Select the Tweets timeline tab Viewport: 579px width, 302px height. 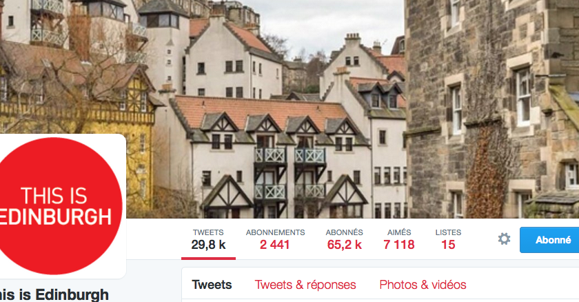[212, 285]
